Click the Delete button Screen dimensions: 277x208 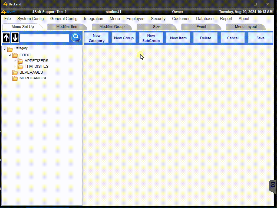click(x=206, y=38)
